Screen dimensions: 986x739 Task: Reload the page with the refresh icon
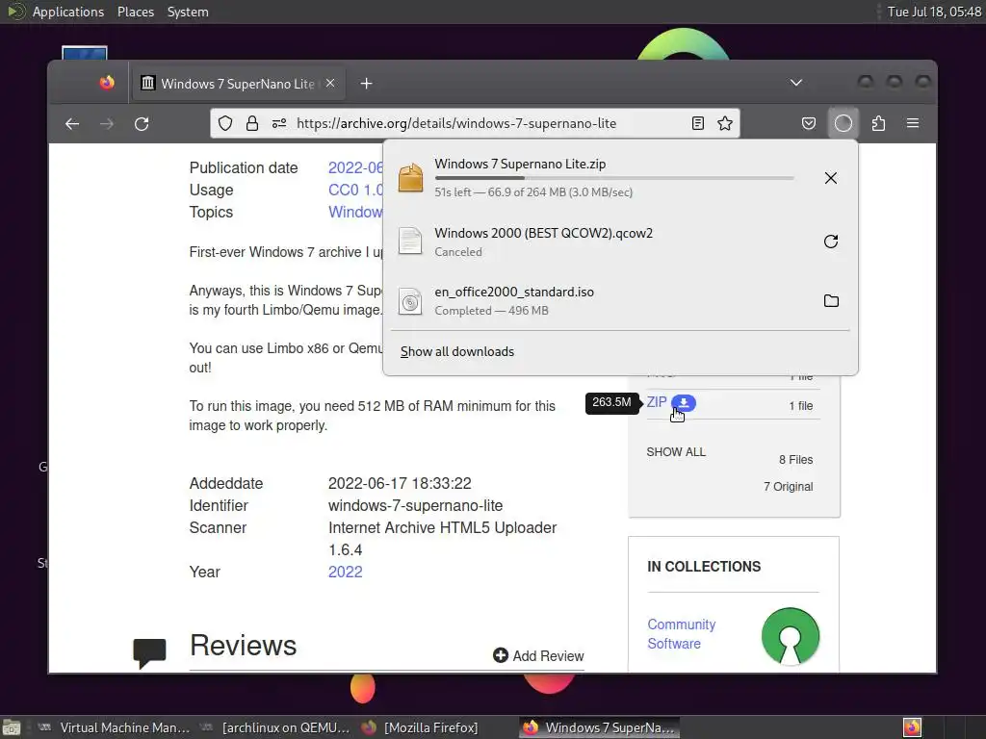[142, 124]
